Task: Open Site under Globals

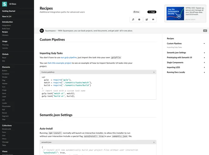Action: coord(3,61)
